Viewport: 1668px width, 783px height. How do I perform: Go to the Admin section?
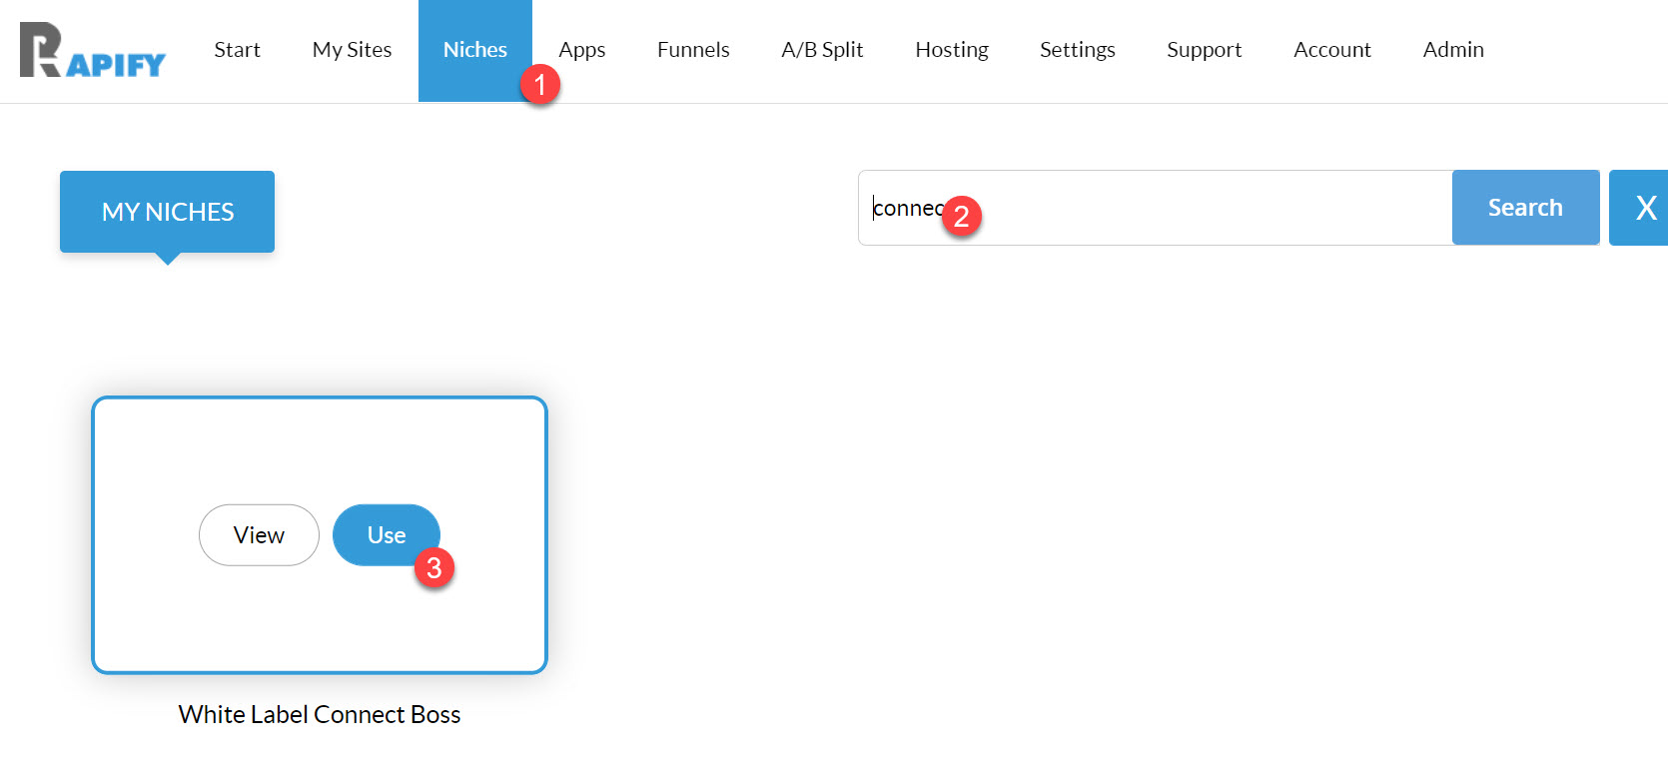pyautogui.click(x=1452, y=50)
